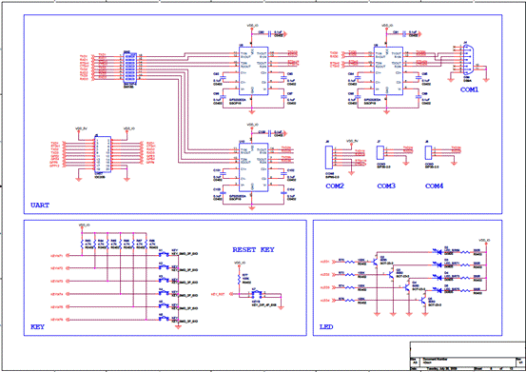Select the reset pushbutton switch symbol

[x=257, y=295]
